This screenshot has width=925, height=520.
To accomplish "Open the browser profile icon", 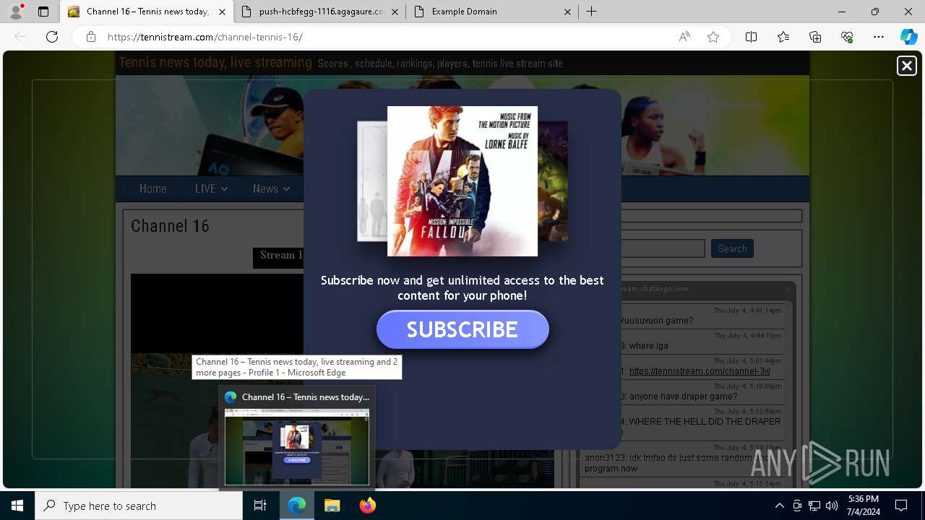I will (16, 12).
